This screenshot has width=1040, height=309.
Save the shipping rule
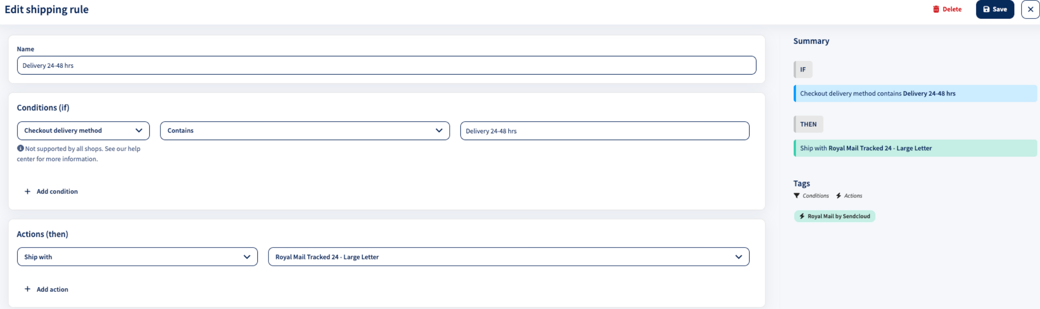pos(995,9)
